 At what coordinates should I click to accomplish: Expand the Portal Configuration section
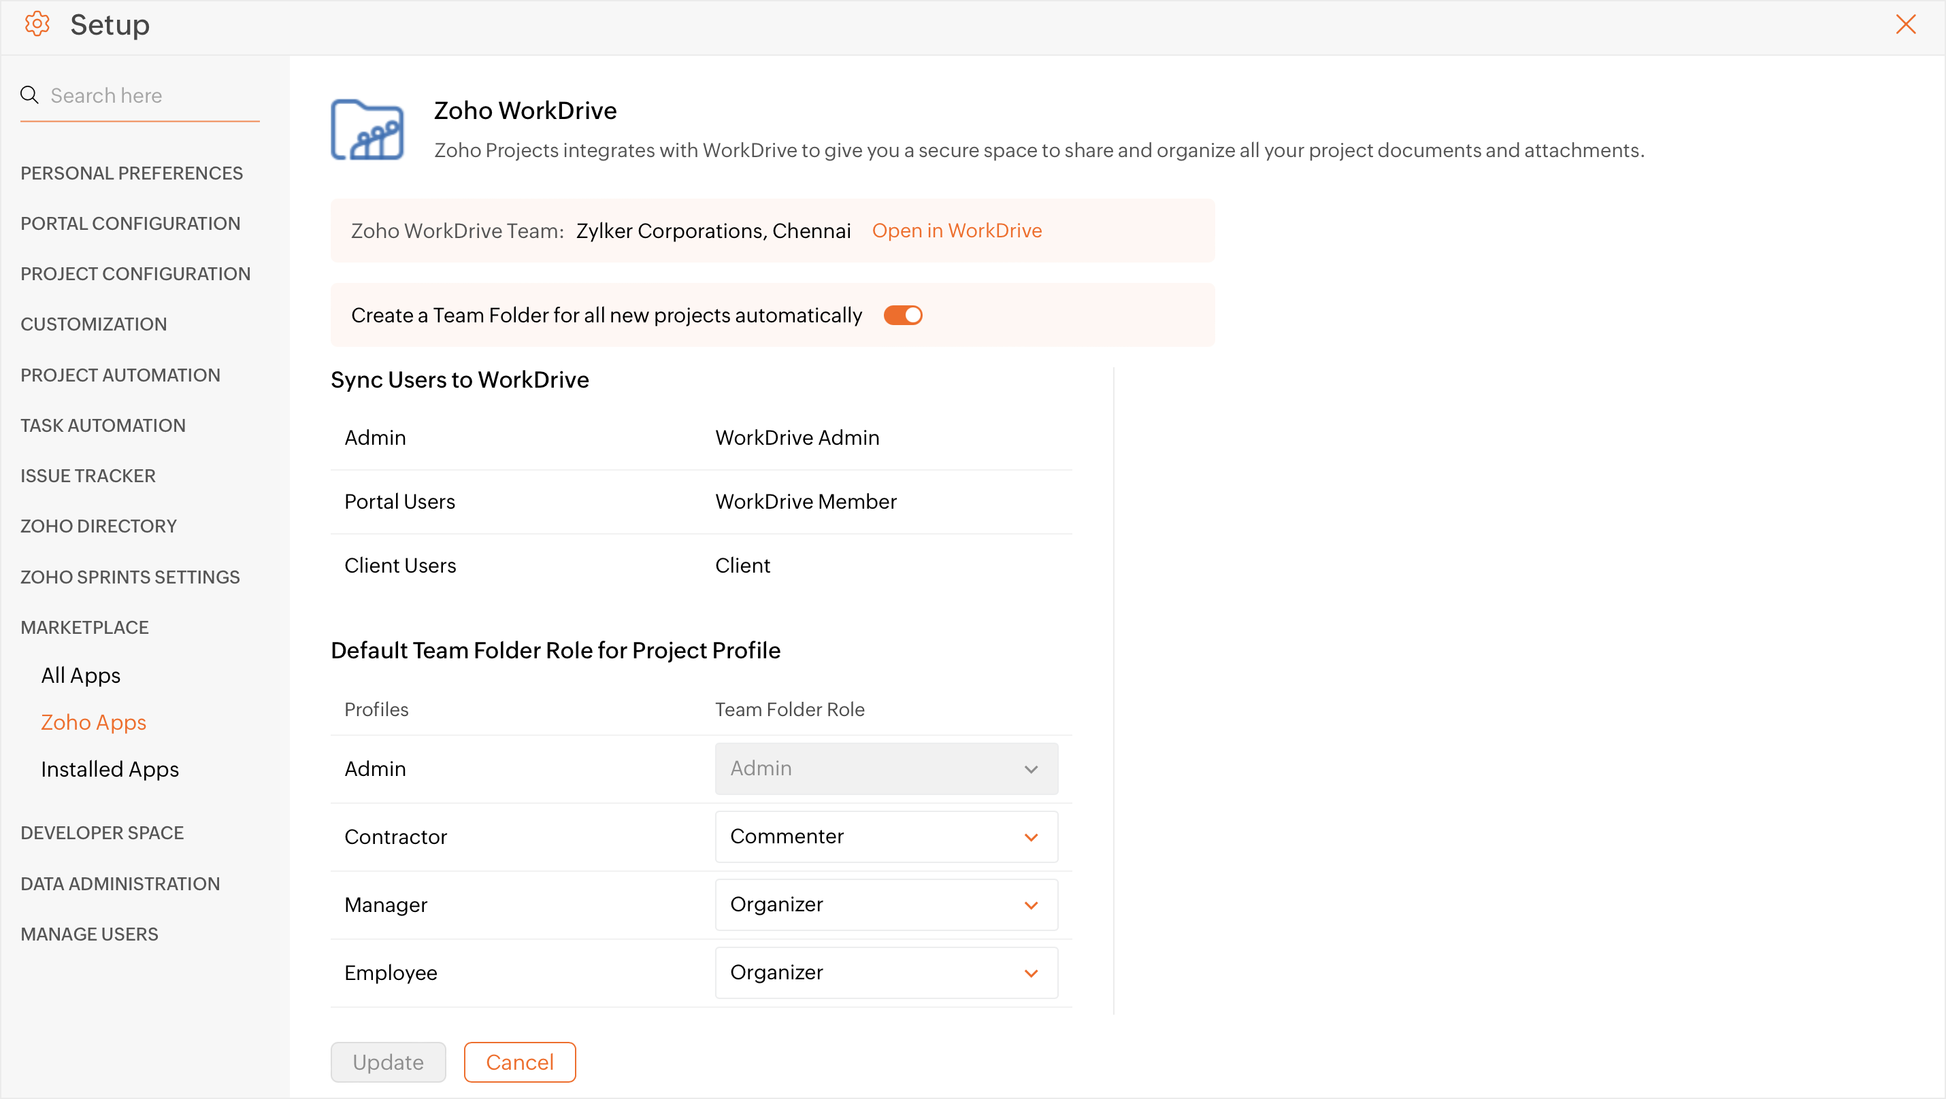[130, 224]
